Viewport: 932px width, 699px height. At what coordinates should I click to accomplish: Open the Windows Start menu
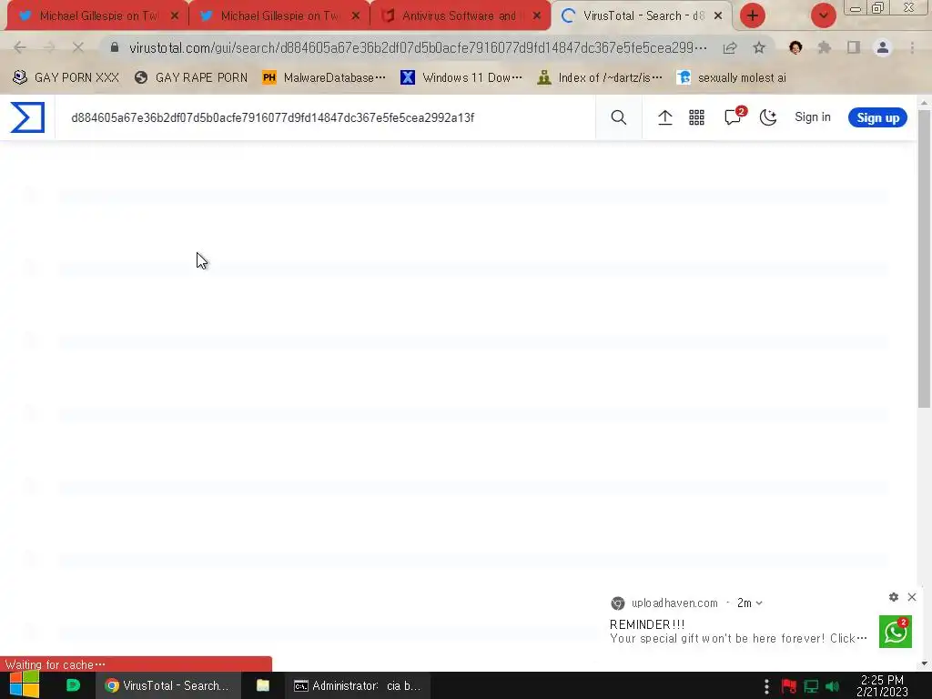point(25,685)
